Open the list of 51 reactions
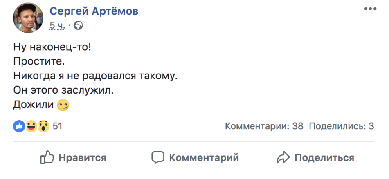389x179 pixels. click(57, 126)
